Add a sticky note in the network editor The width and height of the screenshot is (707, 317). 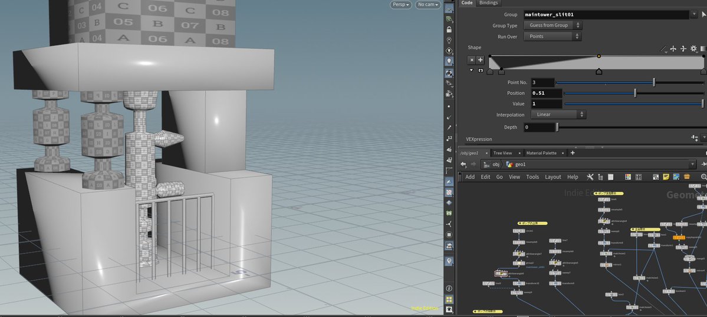pos(666,177)
